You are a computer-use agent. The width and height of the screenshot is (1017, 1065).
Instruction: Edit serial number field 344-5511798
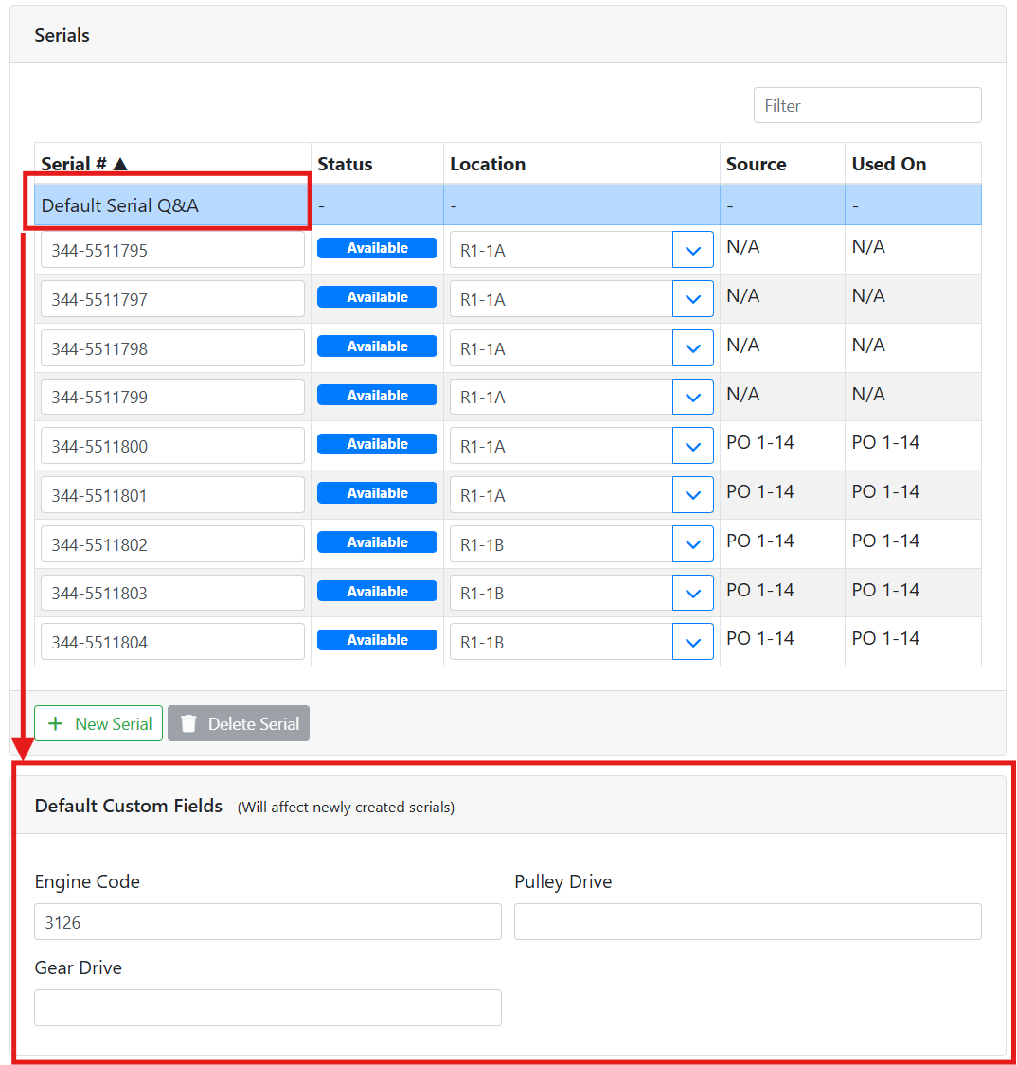click(x=172, y=348)
